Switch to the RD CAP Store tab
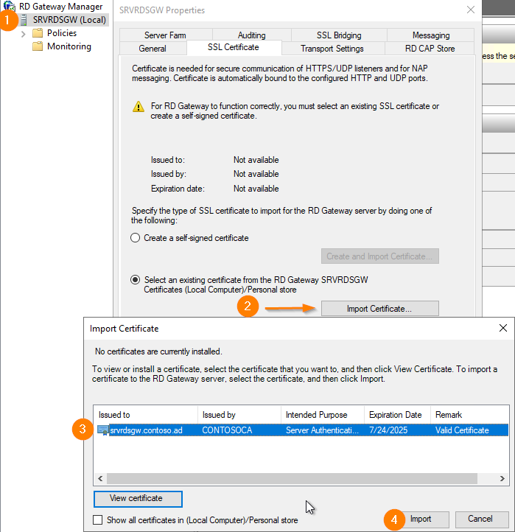Screen dimensions: 515x532 pos(430,48)
